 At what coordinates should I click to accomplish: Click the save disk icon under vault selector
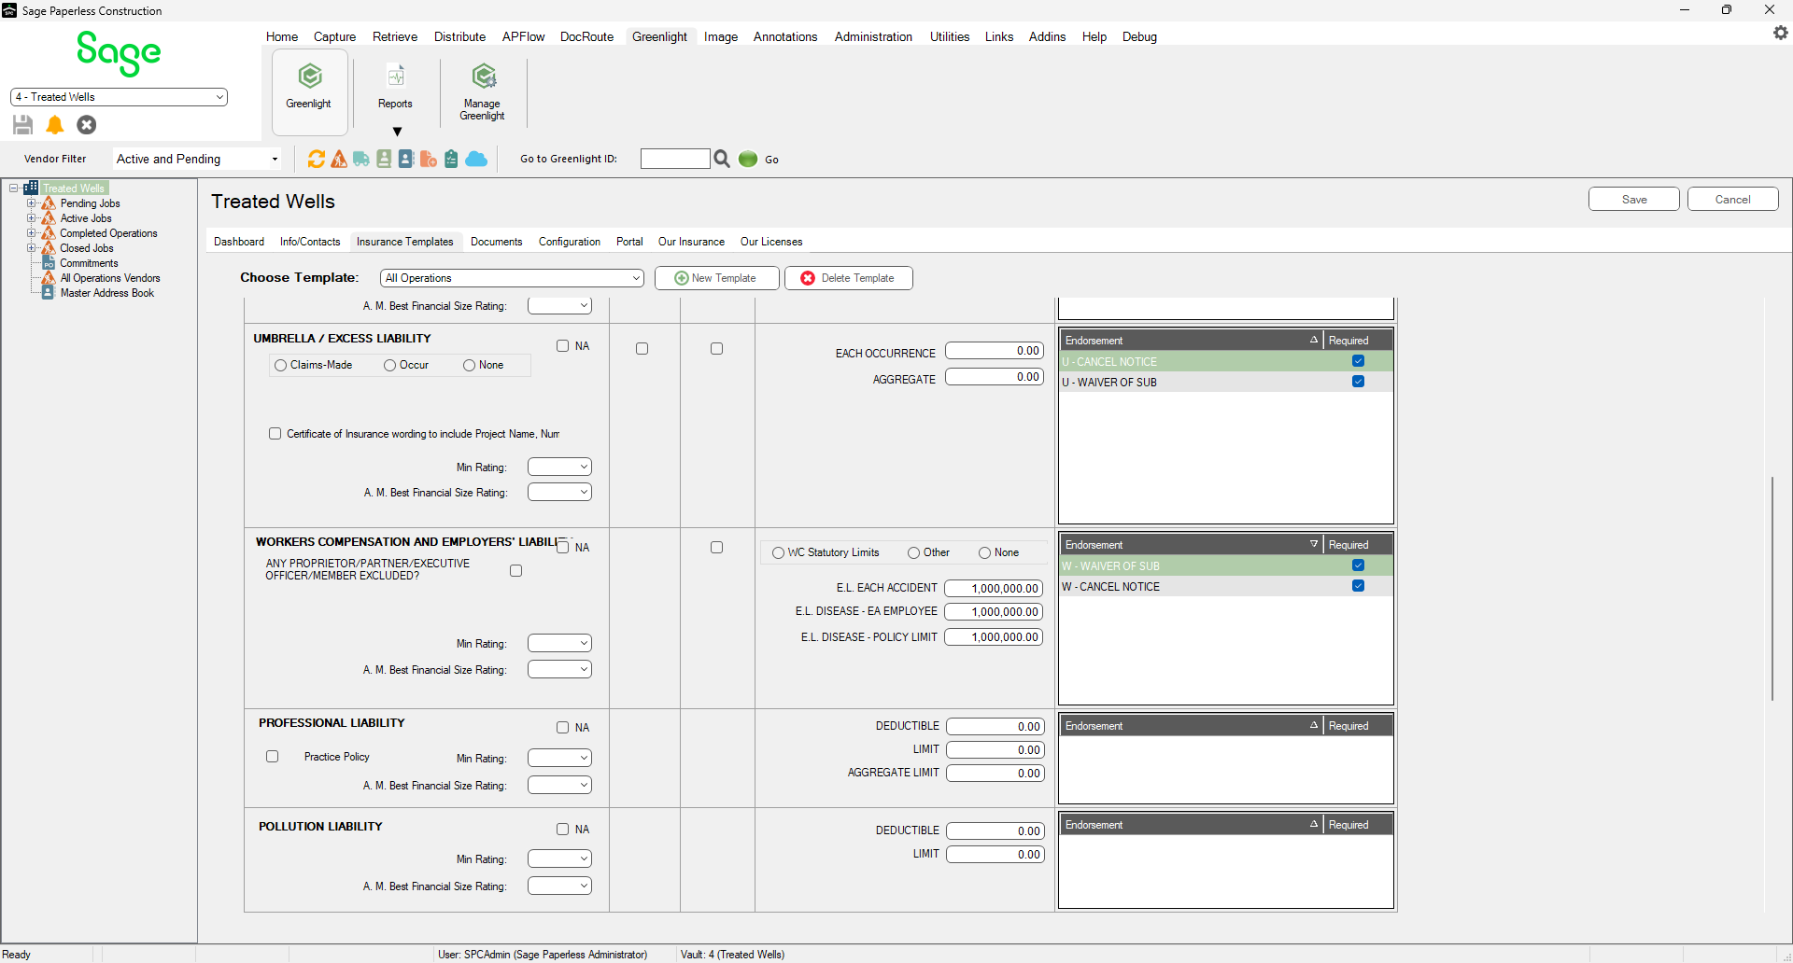coord(23,125)
